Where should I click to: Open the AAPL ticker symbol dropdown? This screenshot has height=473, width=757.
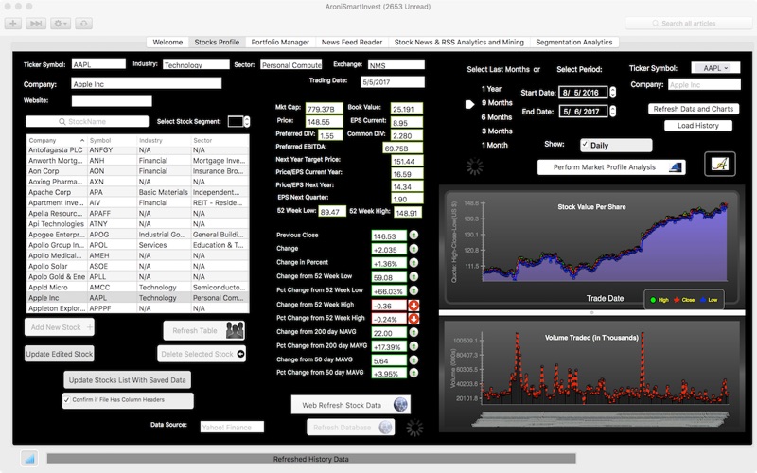coord(715,68)
